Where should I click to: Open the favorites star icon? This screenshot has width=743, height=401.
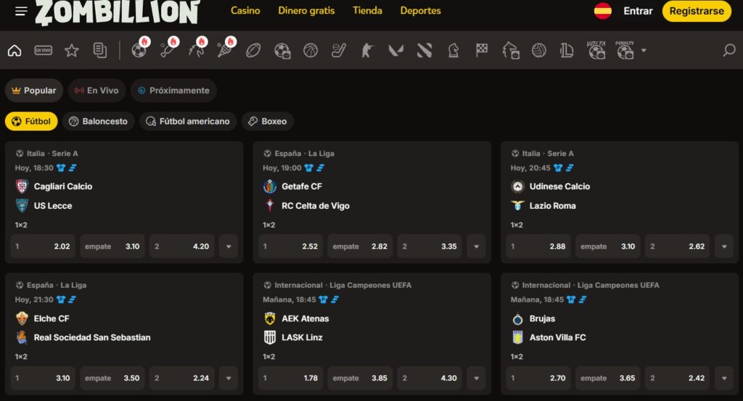click(72, 50)
